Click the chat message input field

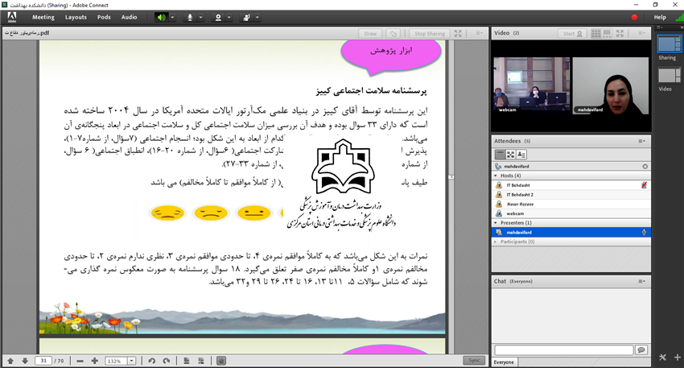(x=563, y=349)
